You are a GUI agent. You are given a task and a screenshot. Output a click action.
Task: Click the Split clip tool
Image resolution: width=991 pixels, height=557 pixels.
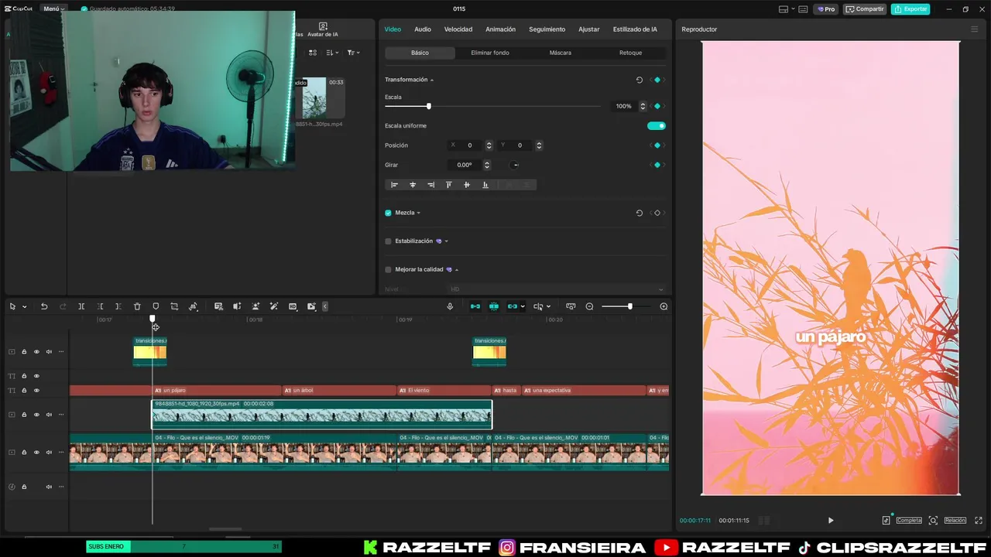click(81, 306)
